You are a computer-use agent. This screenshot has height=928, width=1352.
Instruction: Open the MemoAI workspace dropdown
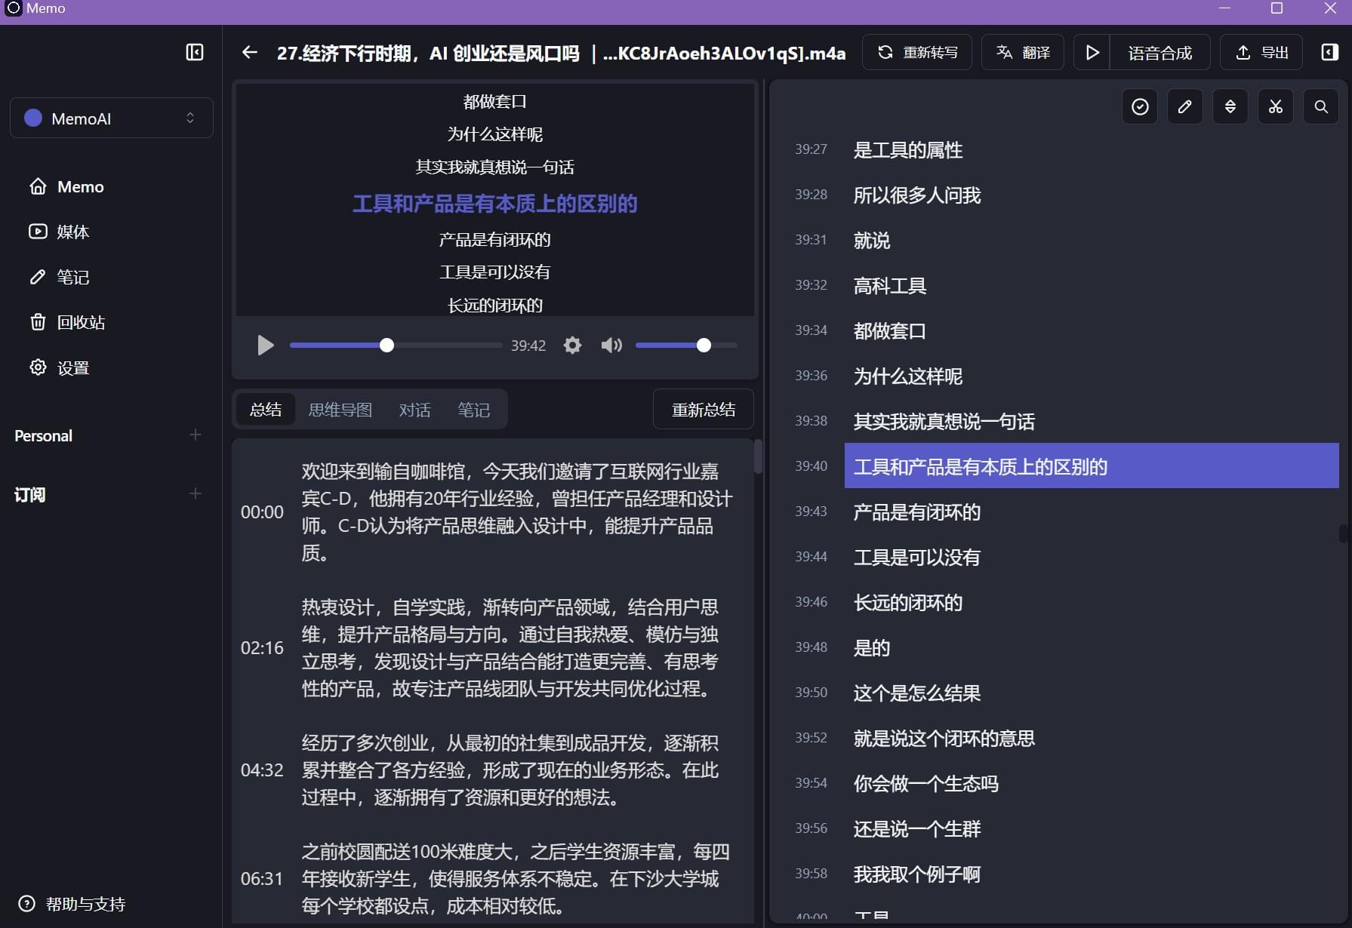coord(112,118)
